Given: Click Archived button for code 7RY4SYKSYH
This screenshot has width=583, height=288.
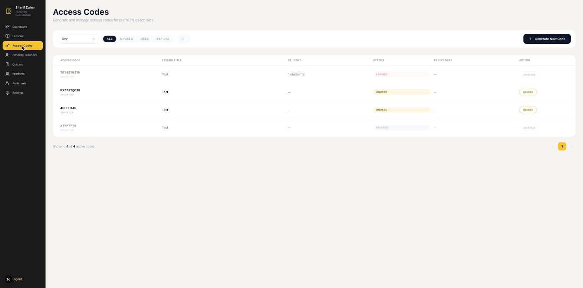Looking at the screenshot, I should (x=529, y=75).
